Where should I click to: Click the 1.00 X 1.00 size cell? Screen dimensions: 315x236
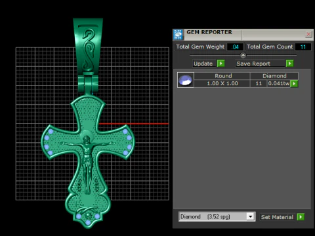[222, 83]
